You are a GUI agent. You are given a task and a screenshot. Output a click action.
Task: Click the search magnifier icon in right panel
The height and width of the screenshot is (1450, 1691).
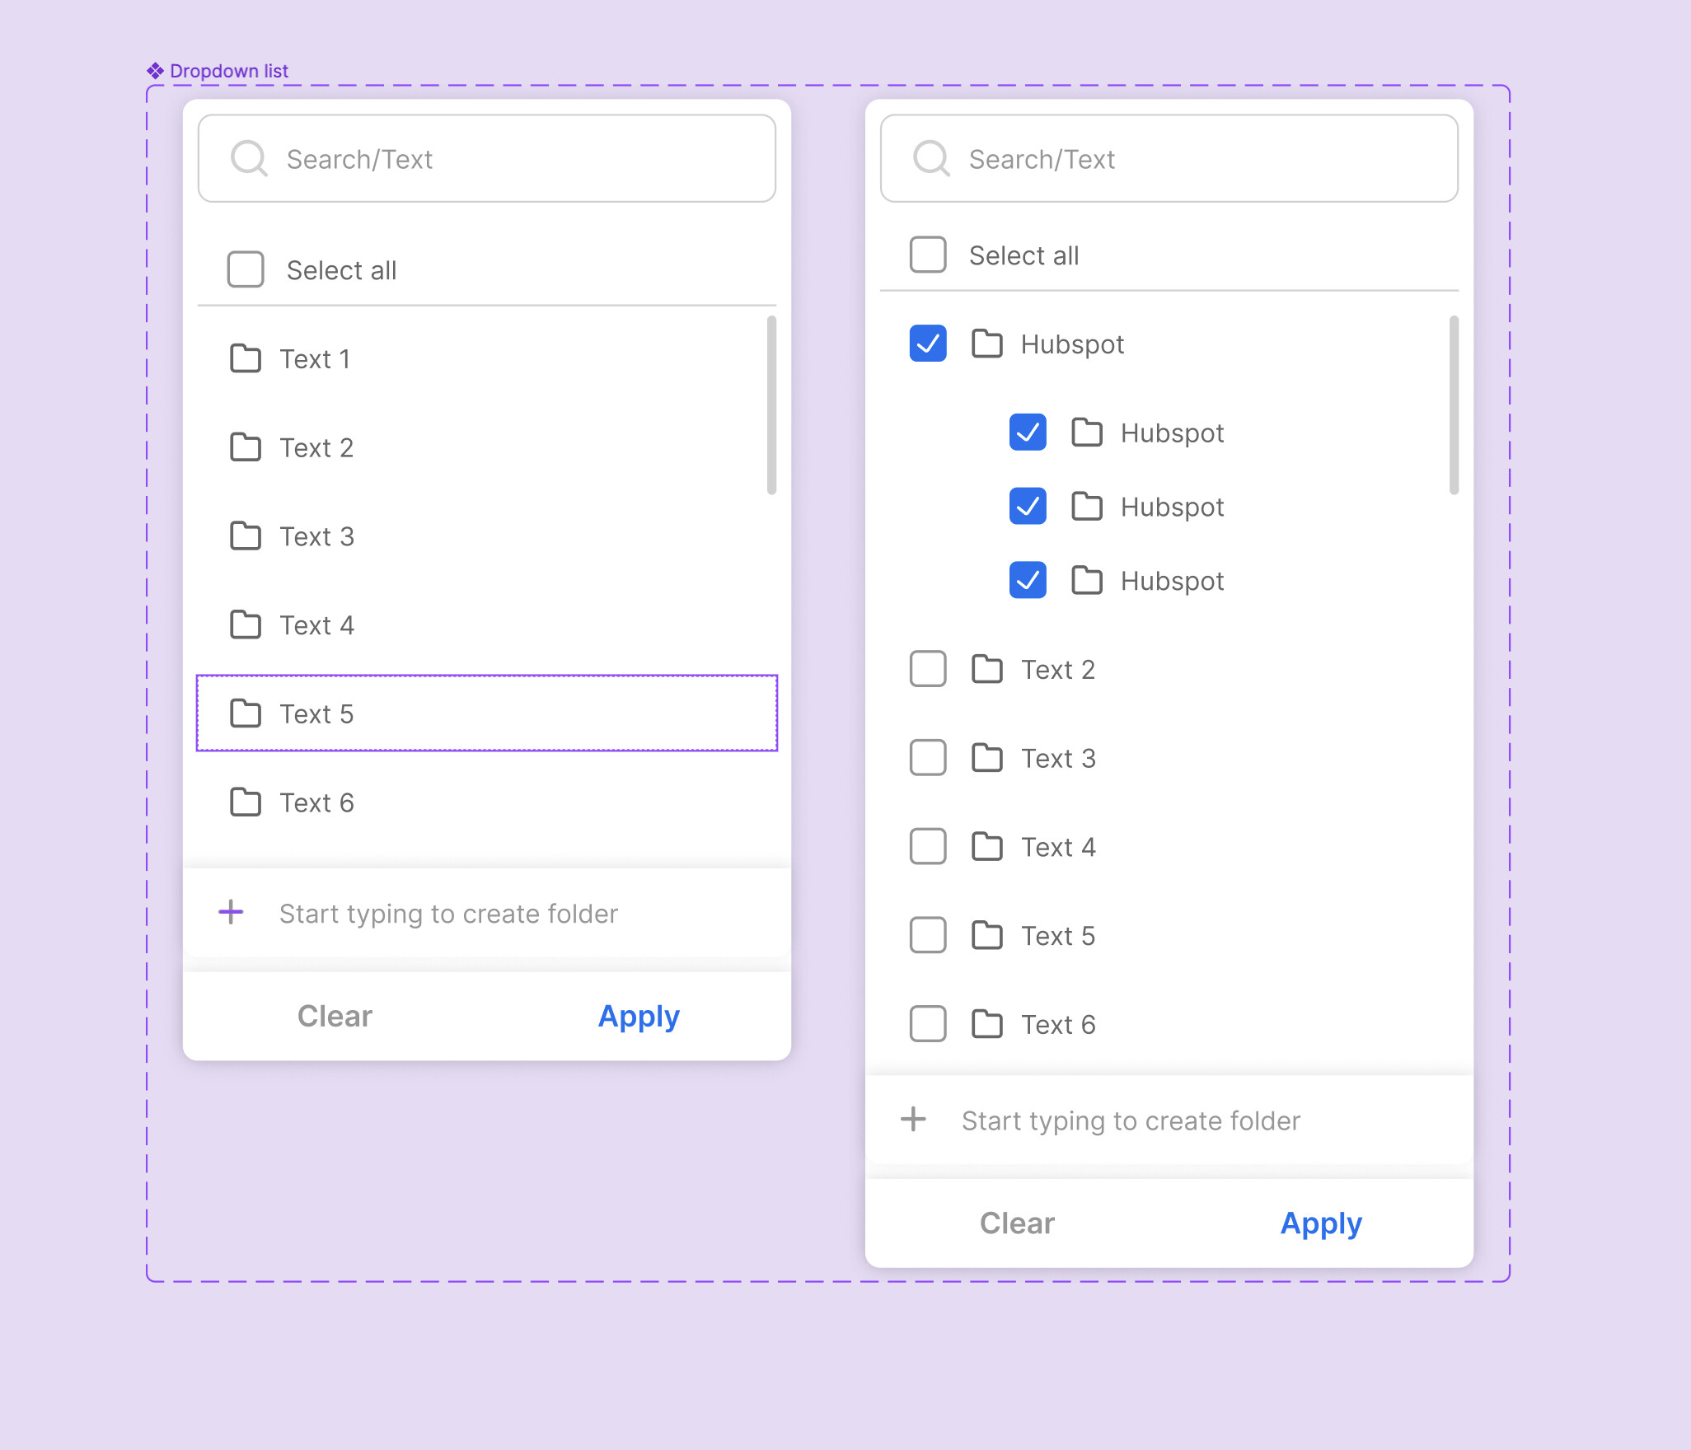[x=930, y=158]
